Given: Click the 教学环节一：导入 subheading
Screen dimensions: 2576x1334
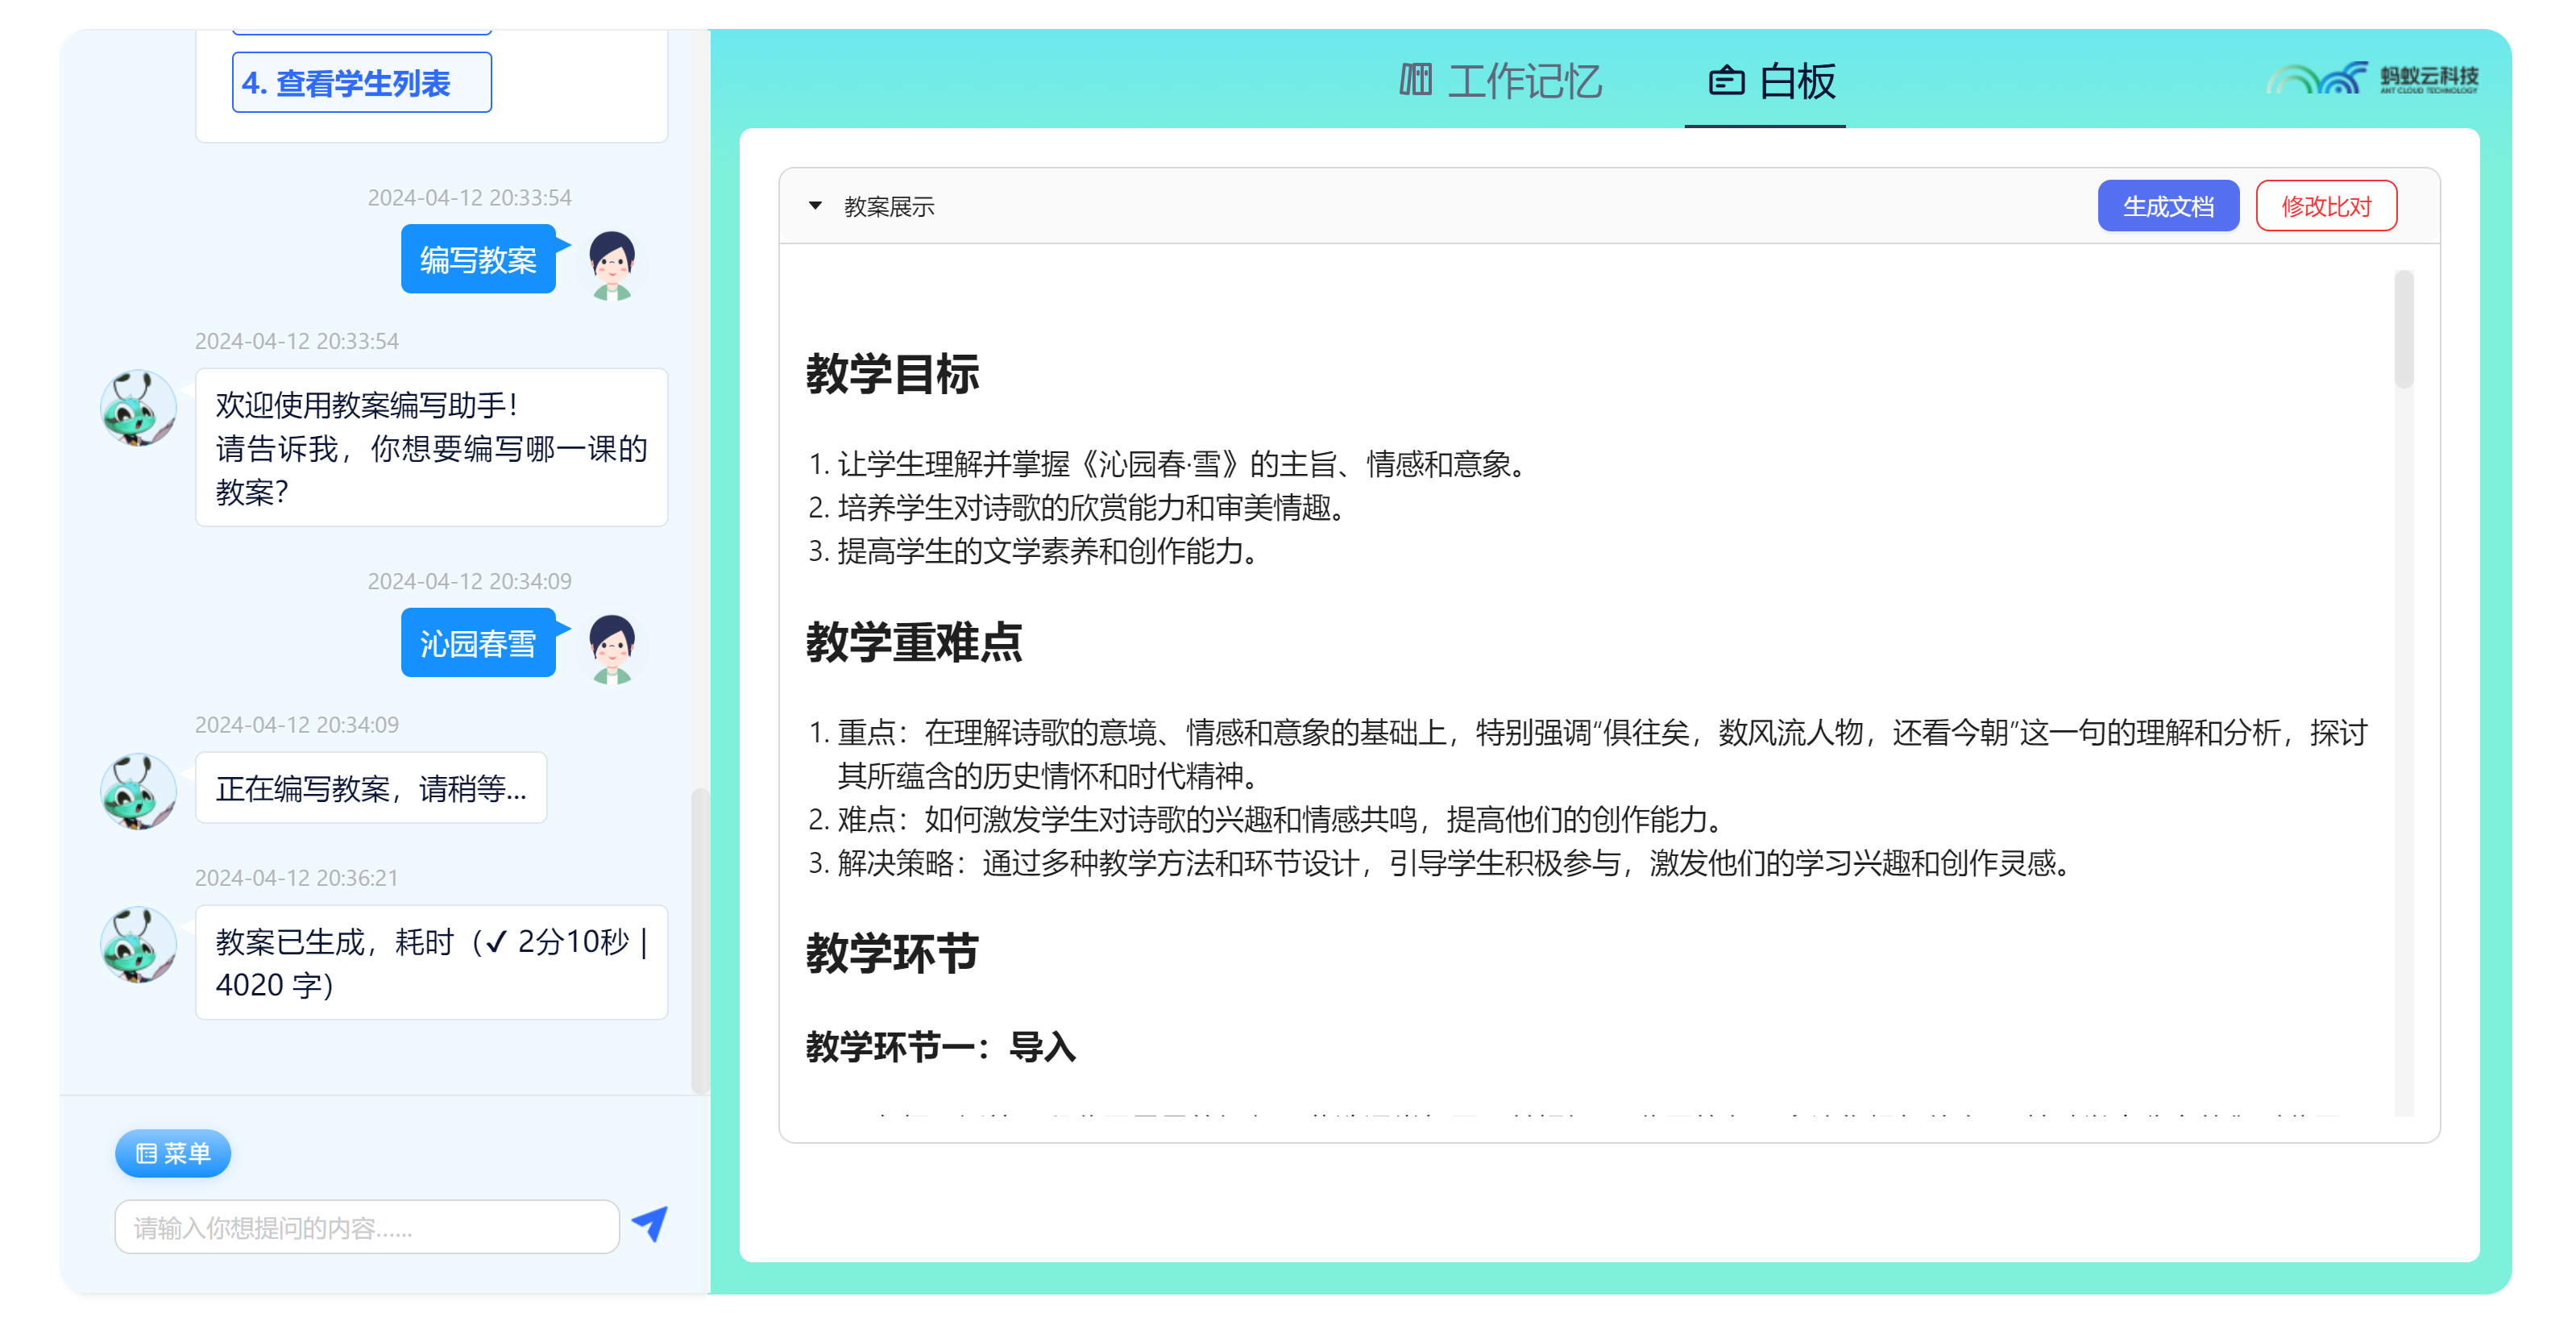Looking at the screenshot, I should point(941,1047).
